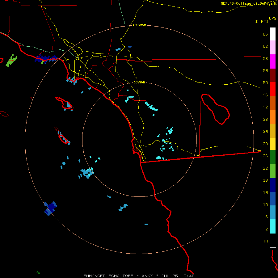Click the "TH" threshold label
Screen dimensions: 278x278
(x=265, y=241)
